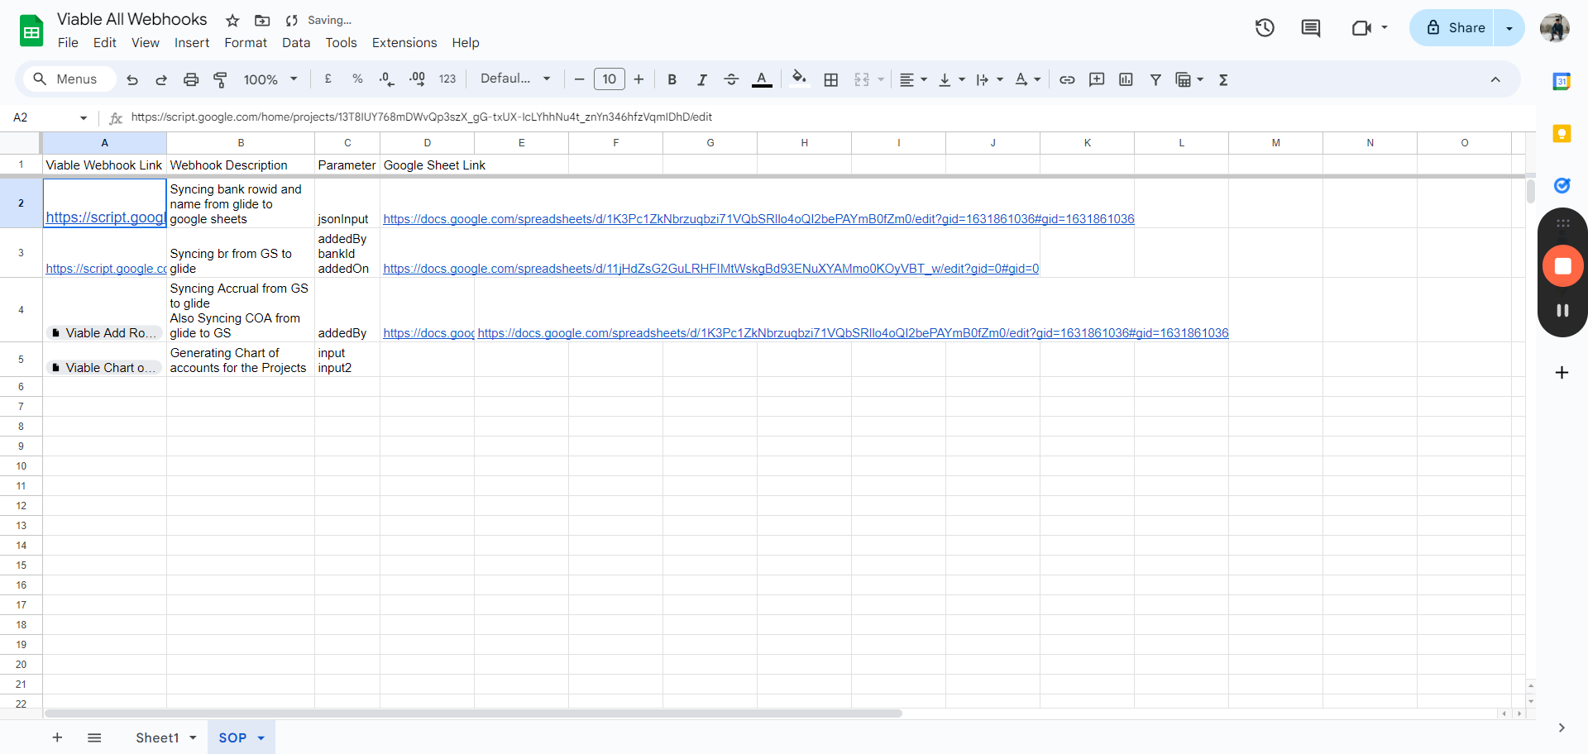
Task: Switch to the Sheet1 tab
Action: pyautogui.click(x=157, y=737)
